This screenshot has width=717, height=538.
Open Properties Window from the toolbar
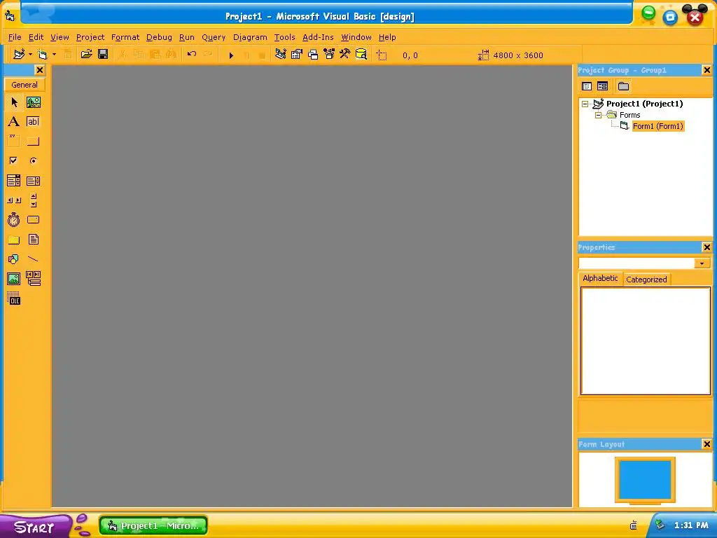point(297,55)
